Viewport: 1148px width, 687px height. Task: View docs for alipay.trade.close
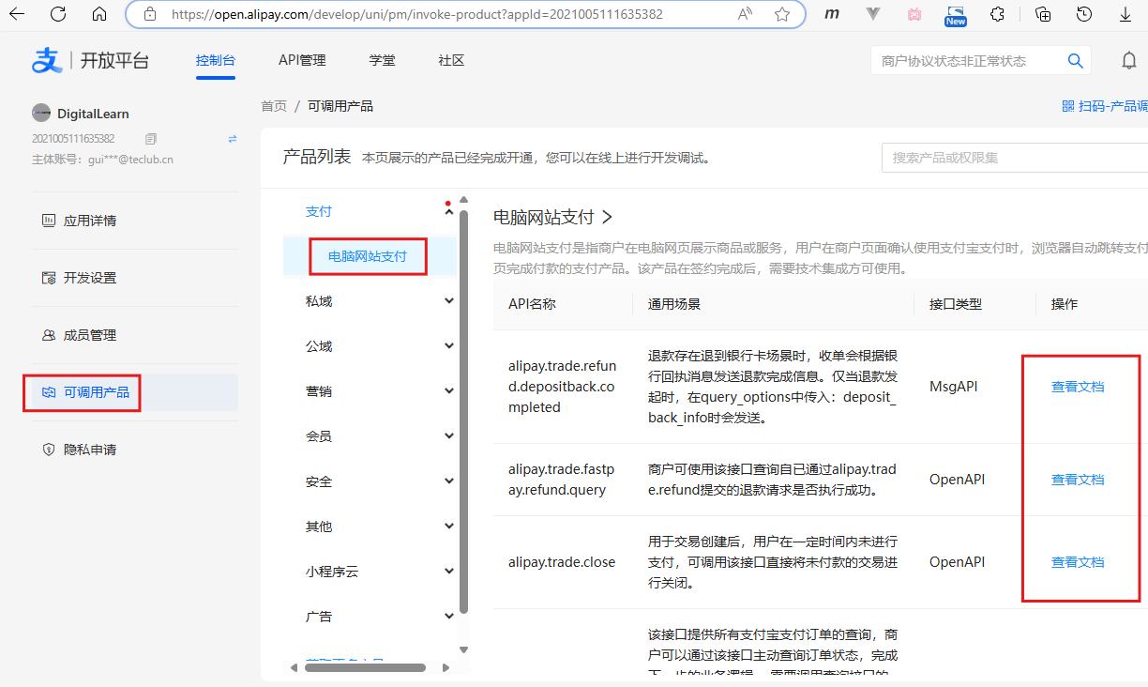1077,562
